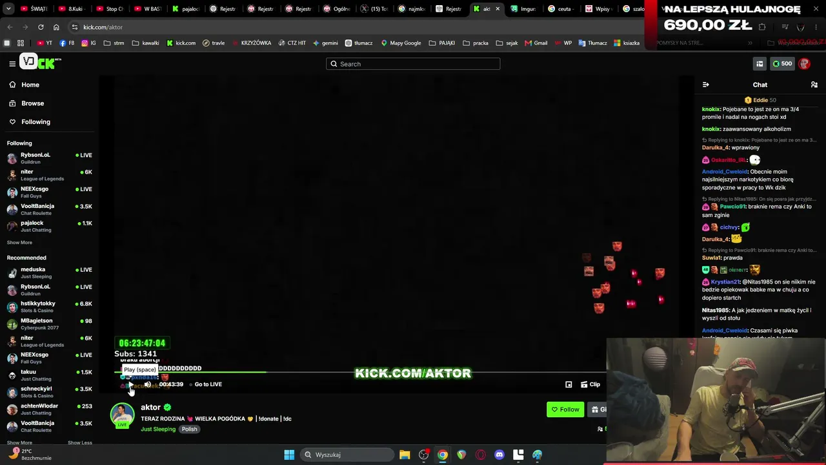This screenshot has height=465, width=826.
Task: Open pajalock channel in Following list
Action: [50, 226]
